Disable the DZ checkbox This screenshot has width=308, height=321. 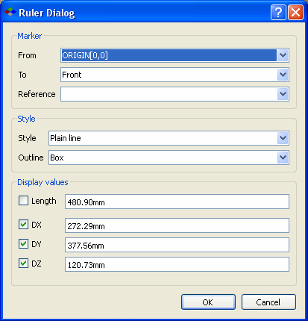pyautogui.click(x=23, y=264)
